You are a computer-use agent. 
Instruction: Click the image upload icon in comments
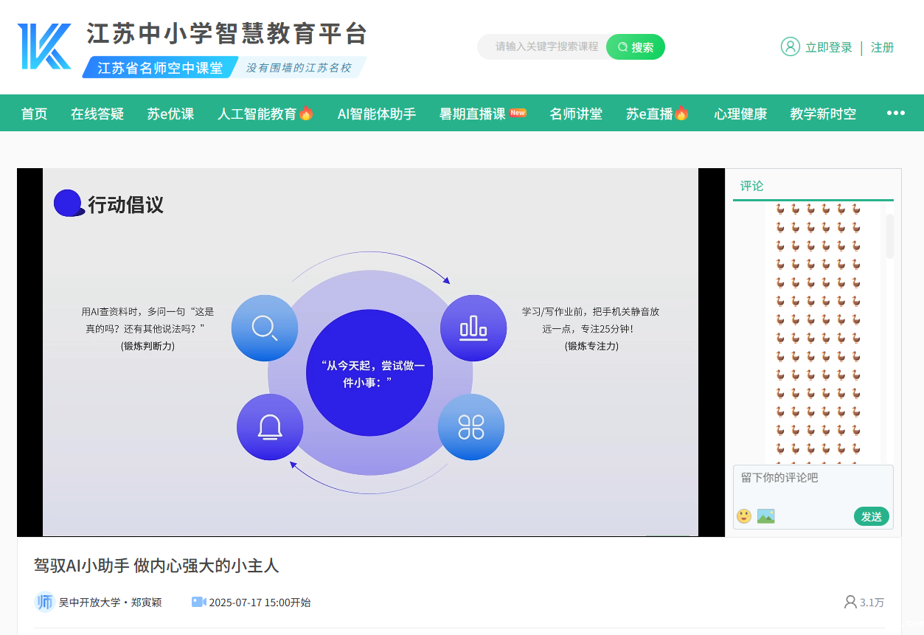[x=765, y=516]
